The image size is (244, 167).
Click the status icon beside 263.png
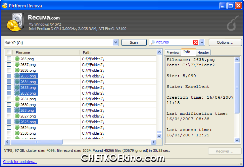17,110
